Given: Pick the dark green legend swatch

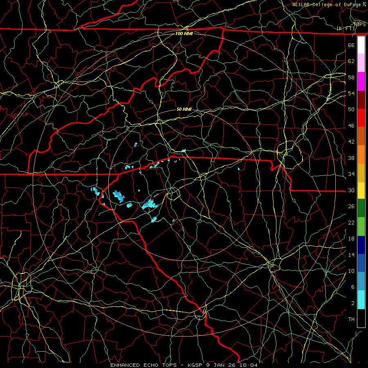Looking at the screenshot, I should coord(361,208).
